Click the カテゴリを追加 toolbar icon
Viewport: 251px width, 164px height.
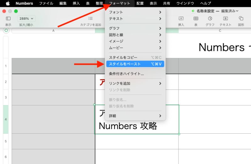tap(91, 18)
